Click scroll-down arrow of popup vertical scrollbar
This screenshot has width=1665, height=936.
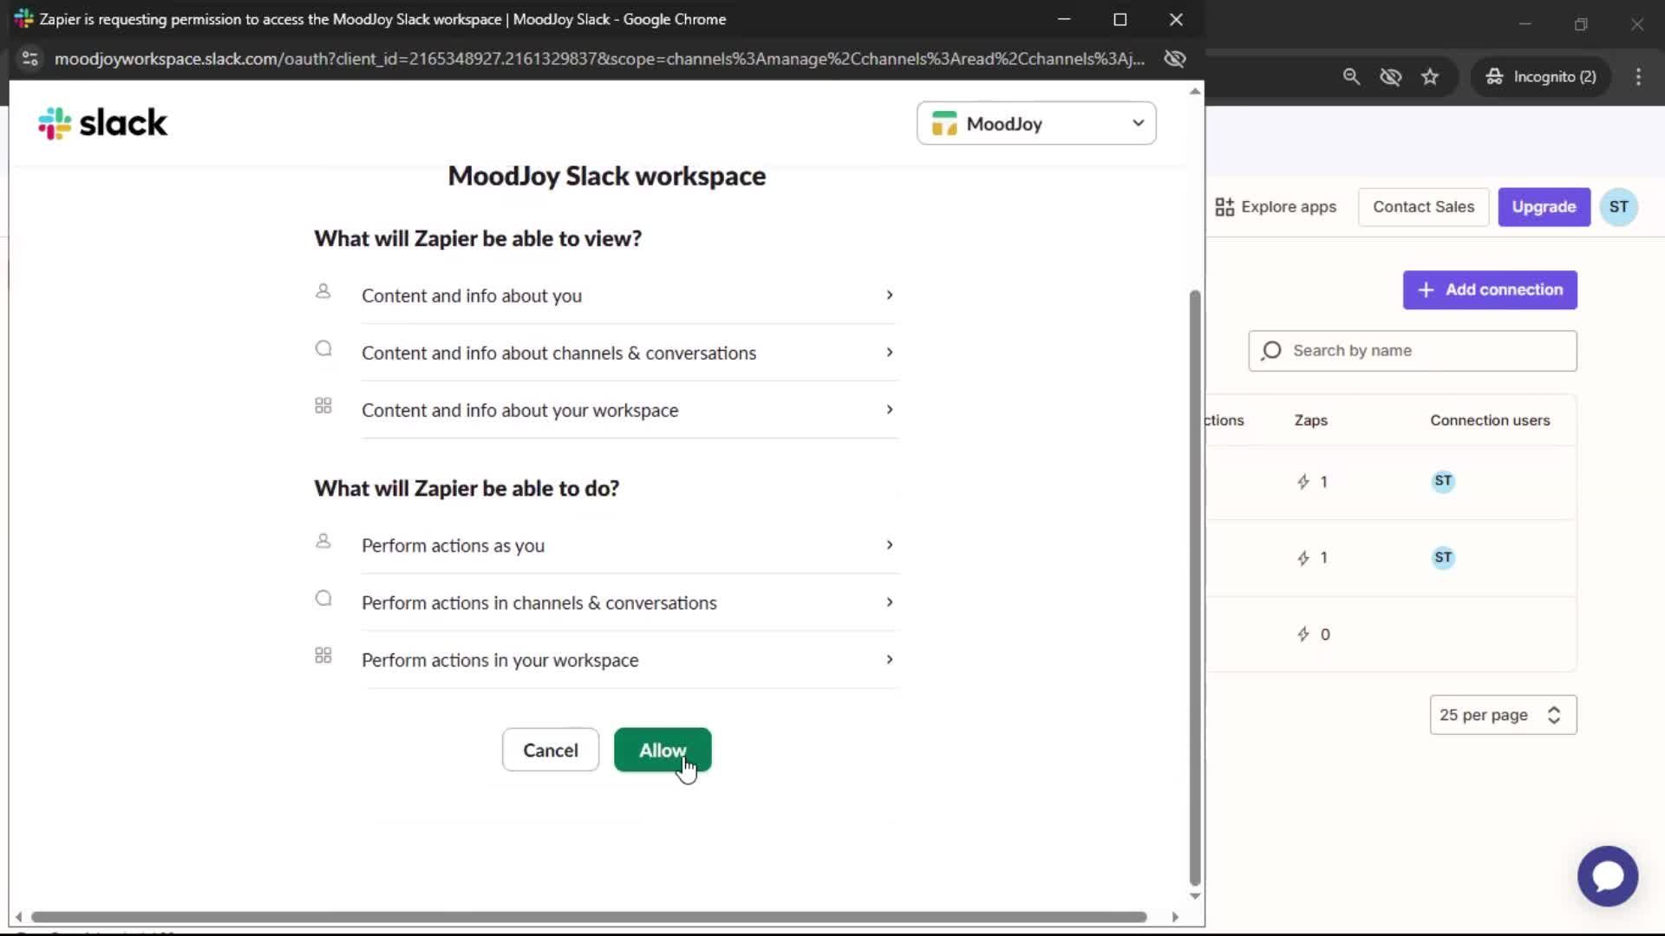coord(1195,896)
